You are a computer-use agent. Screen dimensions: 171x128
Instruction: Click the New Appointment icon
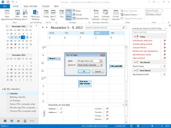click(7, 15)
